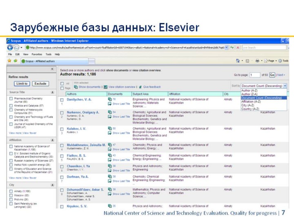Open the Sort by dropdown arrow
Viewport: 294px width, 221px height.
285,86
